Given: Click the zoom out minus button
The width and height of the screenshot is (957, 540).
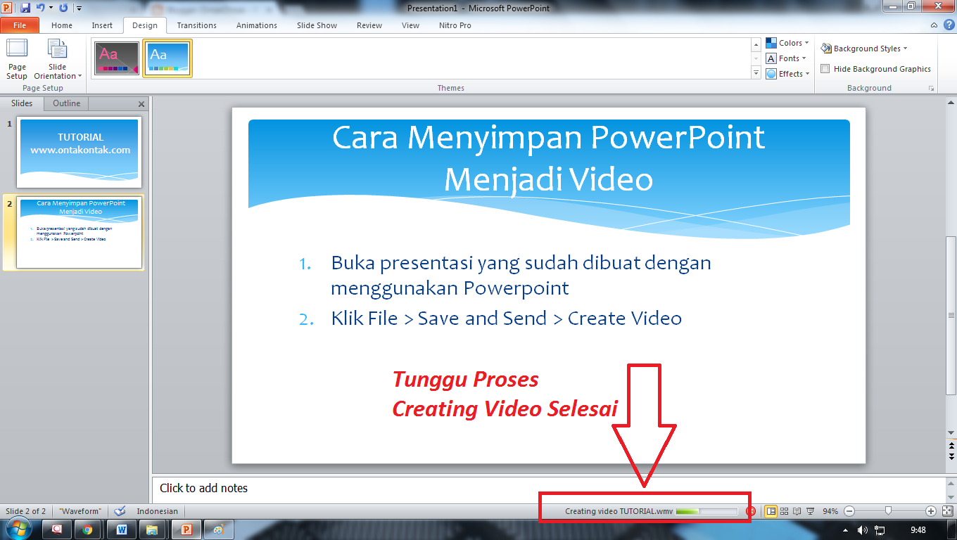Looking at the screenshot, I should click(x=849, y=511).
